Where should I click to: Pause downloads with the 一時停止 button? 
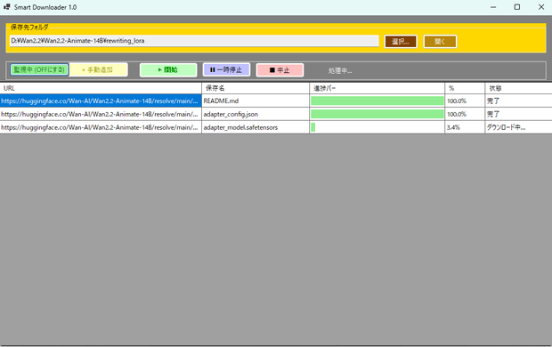pyautogui.click(x=226, y=69)
